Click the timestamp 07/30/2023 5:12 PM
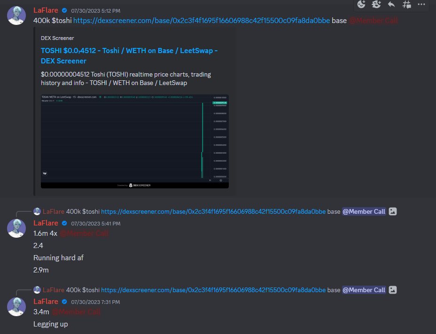The width and height of the screenshot is (436, 334). (96, 11)
